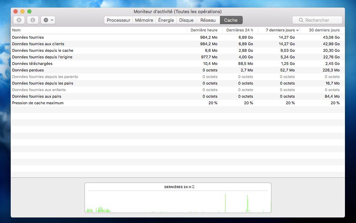Image resolution: width=356 pixels, height=223 pixels.
Task: Open the gear actions menu
Action: (48, 20)
